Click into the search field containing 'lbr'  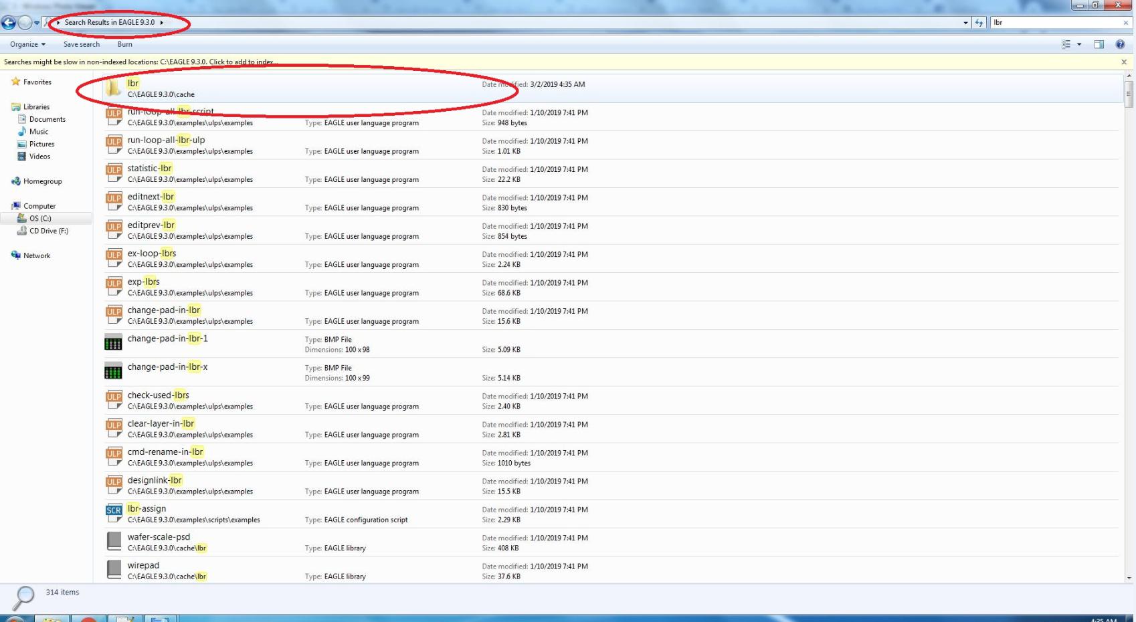click(x=1055, y=23)
